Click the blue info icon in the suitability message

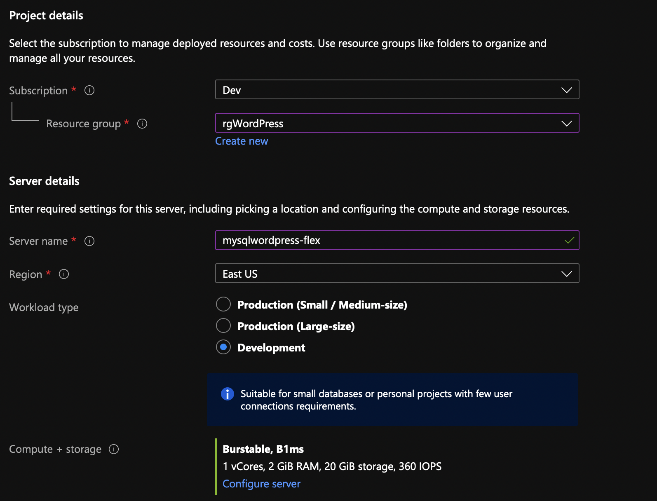(x=228, y=394)
